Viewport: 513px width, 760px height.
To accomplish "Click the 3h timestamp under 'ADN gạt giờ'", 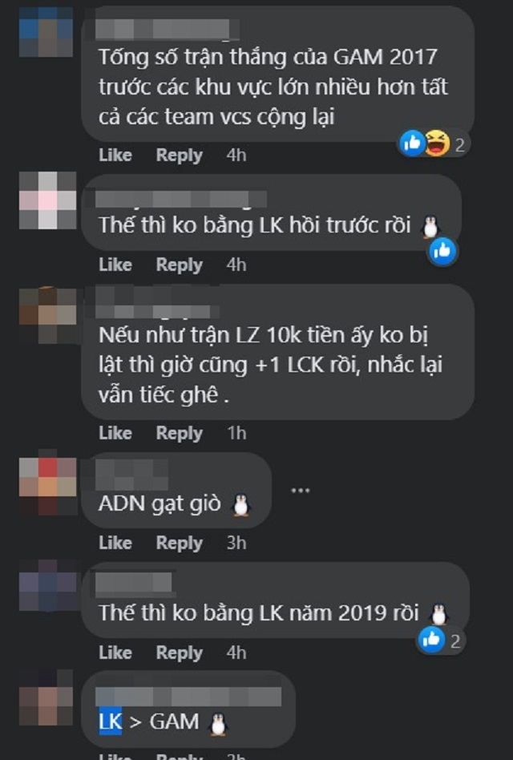I will click(236, 543).
